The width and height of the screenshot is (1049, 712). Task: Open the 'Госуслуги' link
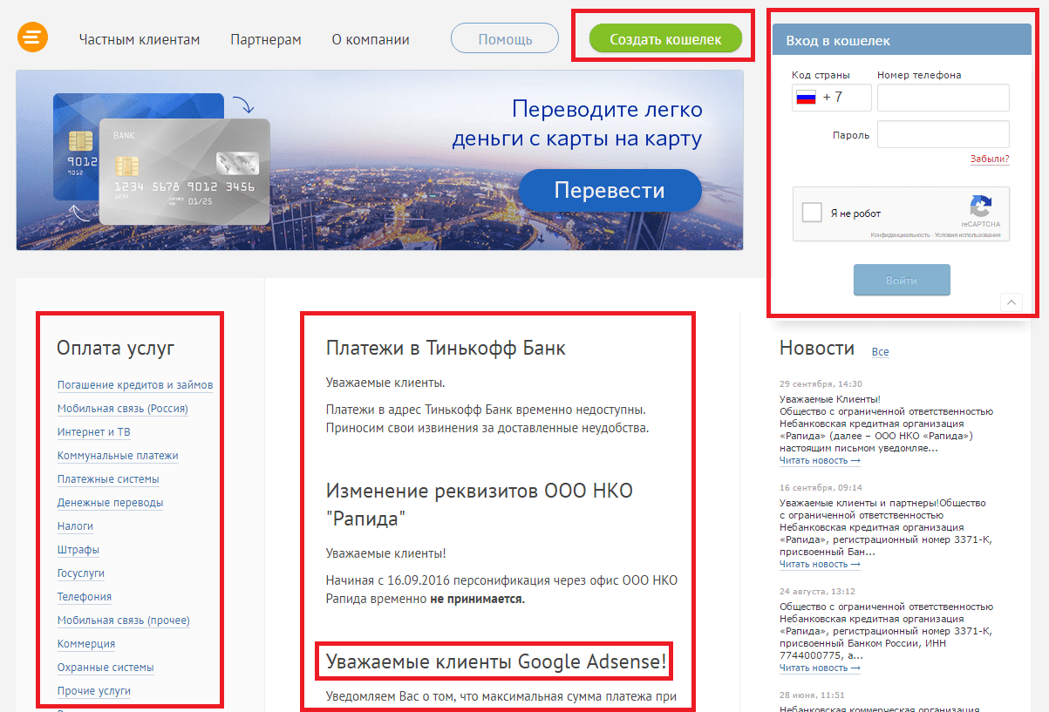click(81, 573)
